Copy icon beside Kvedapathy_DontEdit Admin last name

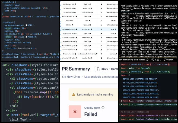(96, 54)
